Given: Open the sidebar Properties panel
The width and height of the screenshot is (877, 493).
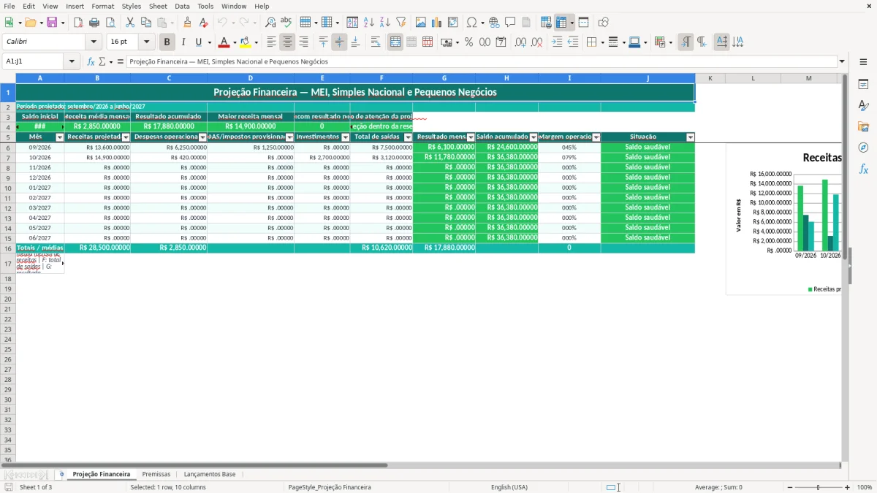Looking at the screenshot, I should (863, 85).
